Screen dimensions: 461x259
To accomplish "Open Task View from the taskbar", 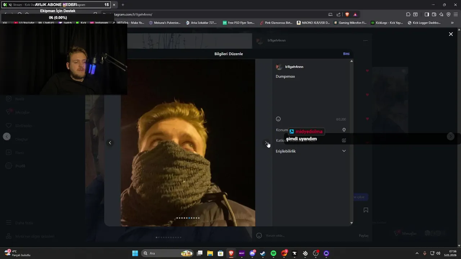I will 200,253.
